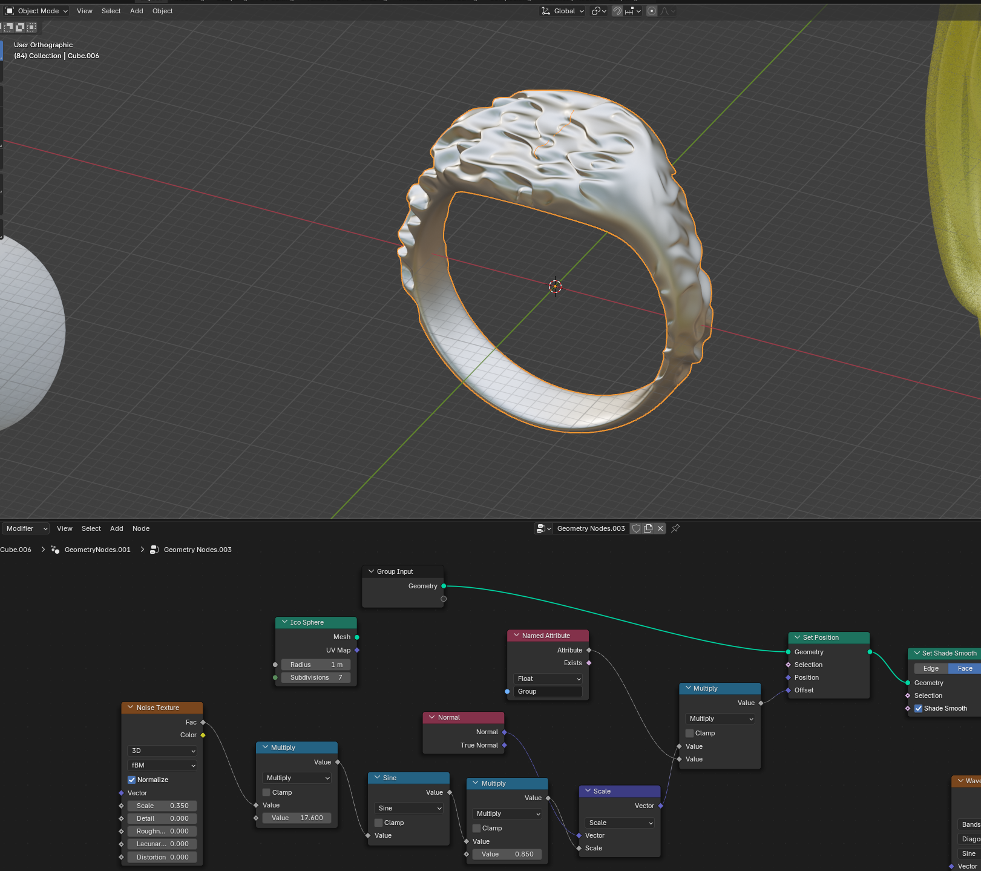Open the Sine operation dropdown
Image resolution: width=981 pixels, height=871 pixels.
[409, 808]
